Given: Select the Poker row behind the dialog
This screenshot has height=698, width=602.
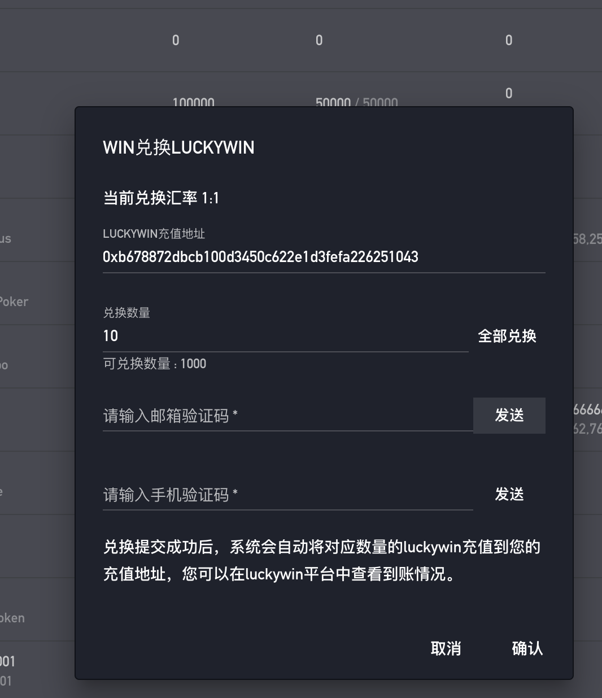Looking at the screenshot, I should tap(15, 302).
